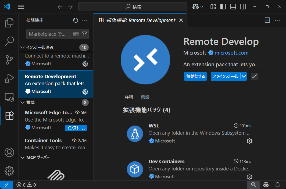
Task: Click the 201ms activation time for WSL
Action: coord(242,126)
